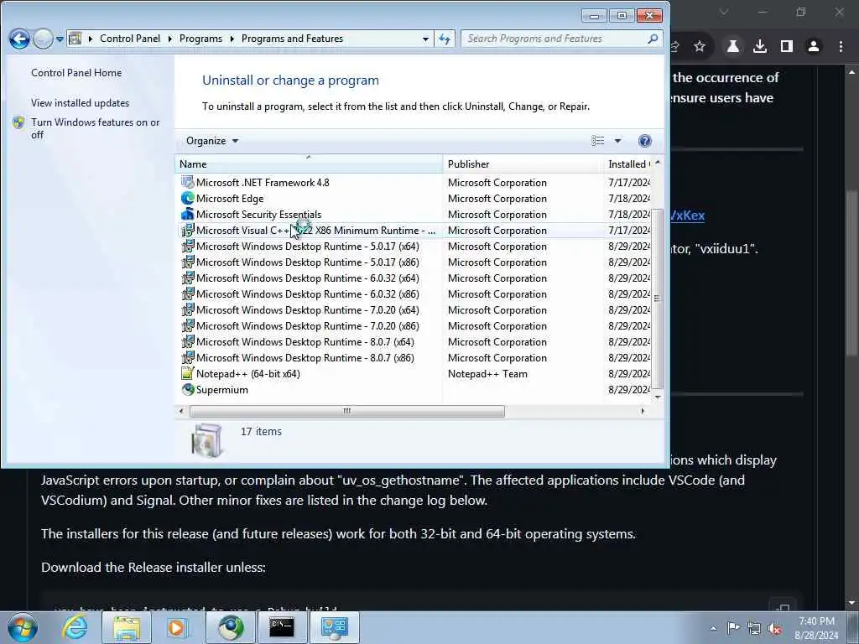Click the change view icon

point(597,141)
